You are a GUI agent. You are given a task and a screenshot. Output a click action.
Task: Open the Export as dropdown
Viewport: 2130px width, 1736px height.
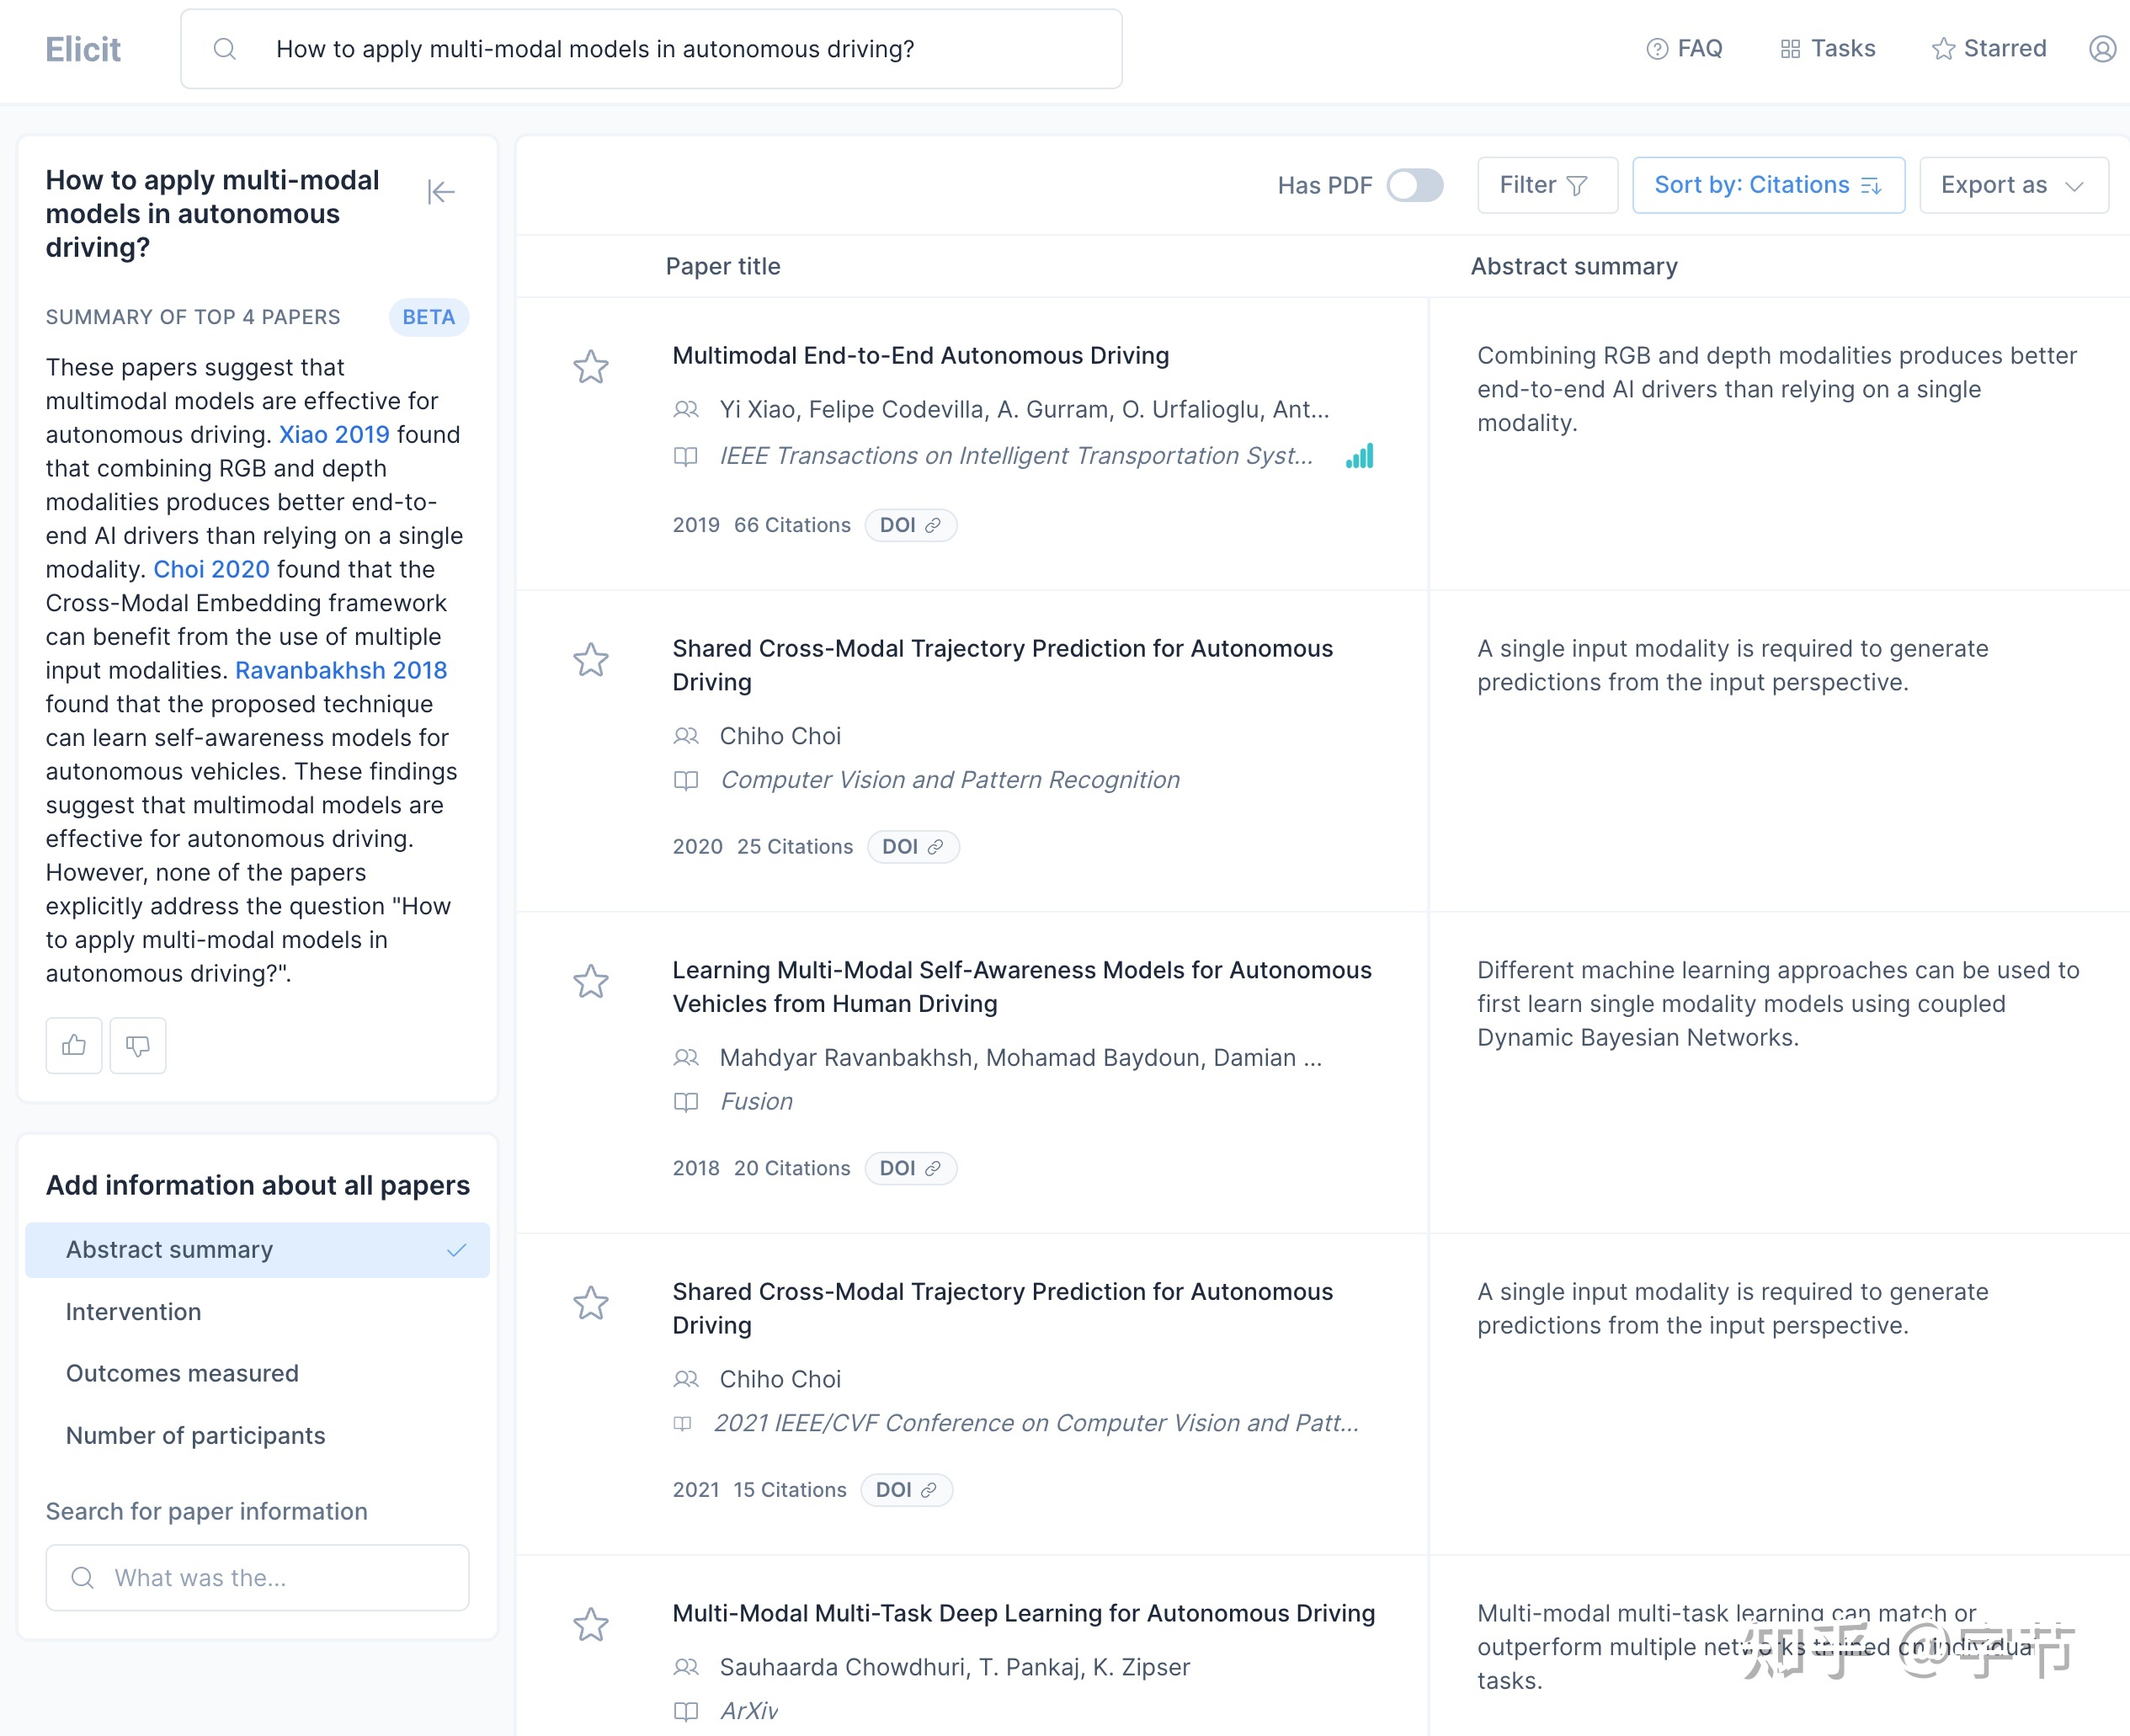2012,185
